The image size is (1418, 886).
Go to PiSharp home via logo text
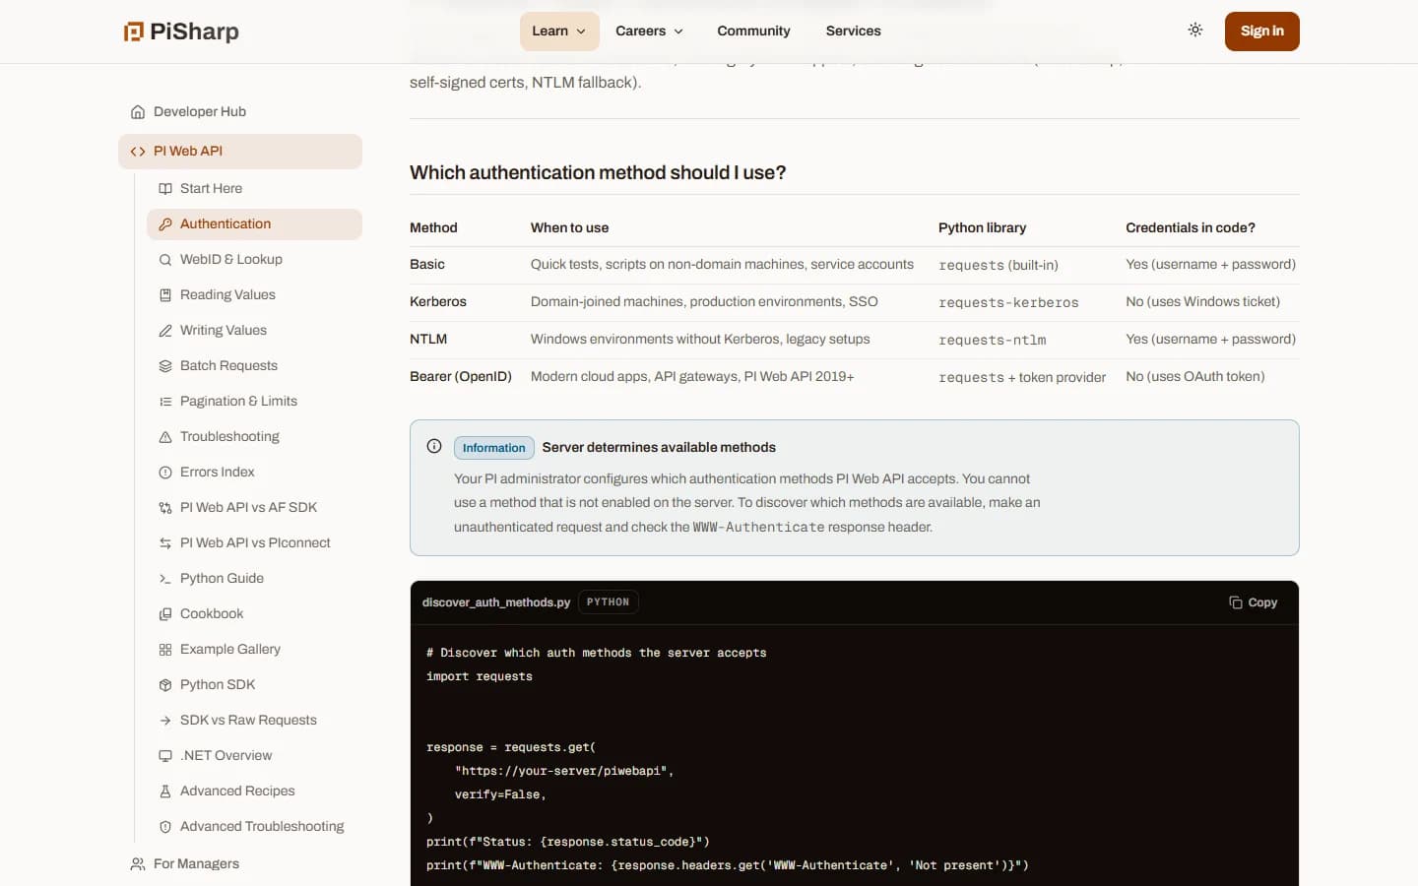(194, 32)
